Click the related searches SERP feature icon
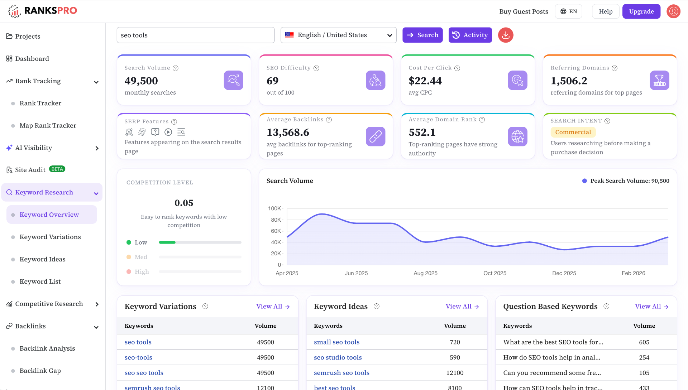Viewport: 688px width, 390px height. [x=181, y=132]
